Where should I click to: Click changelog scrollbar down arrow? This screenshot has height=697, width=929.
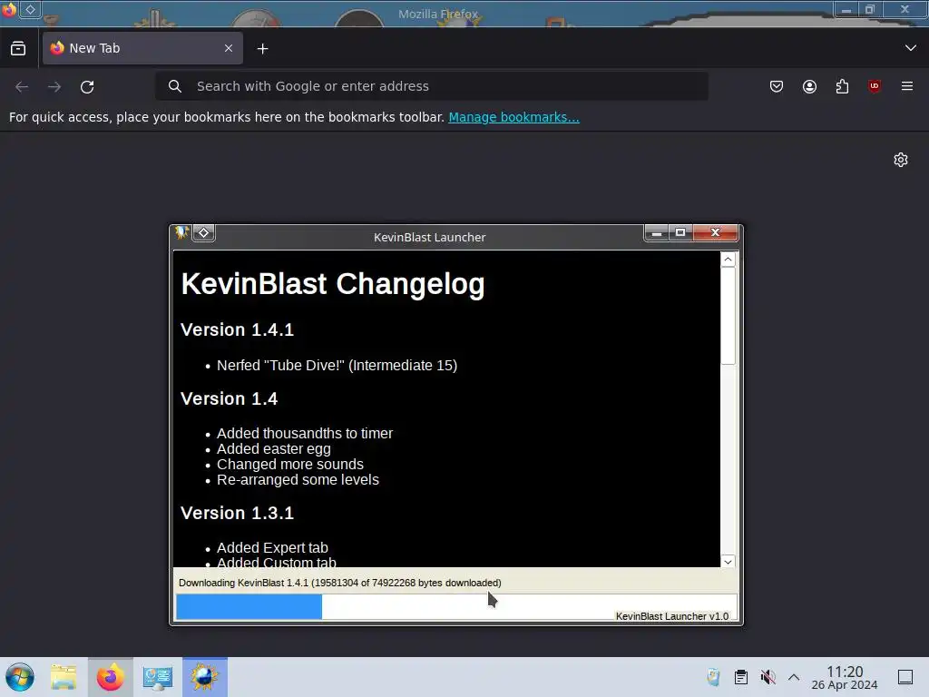click(x=729, y=561)
